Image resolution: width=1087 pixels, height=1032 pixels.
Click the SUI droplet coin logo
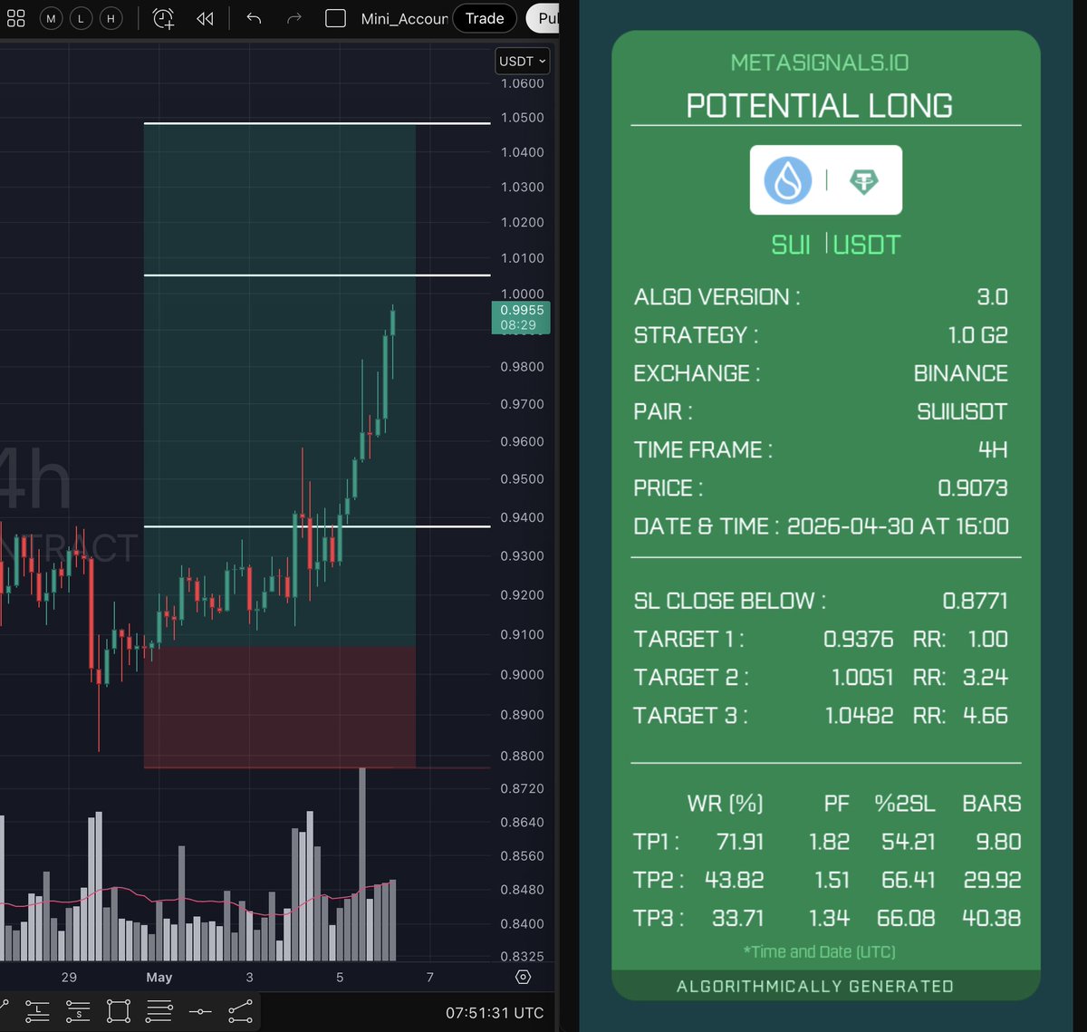coord(788,179)
